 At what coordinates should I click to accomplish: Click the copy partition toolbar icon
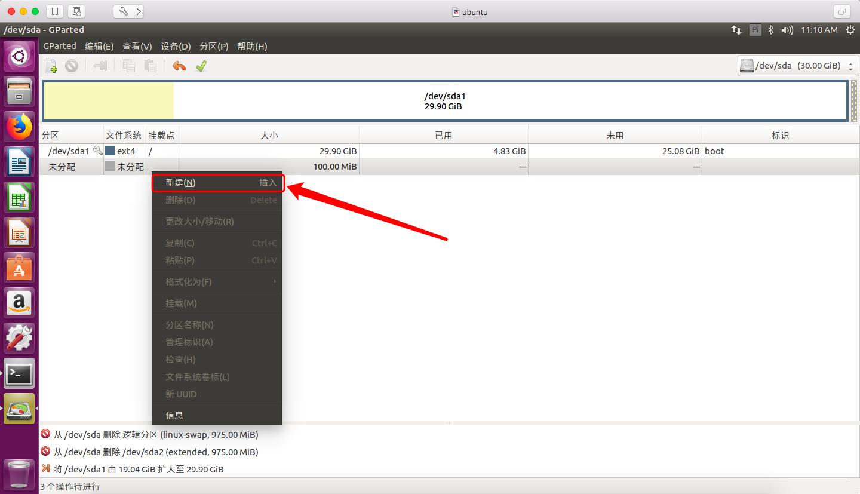(x=129, y=66)
